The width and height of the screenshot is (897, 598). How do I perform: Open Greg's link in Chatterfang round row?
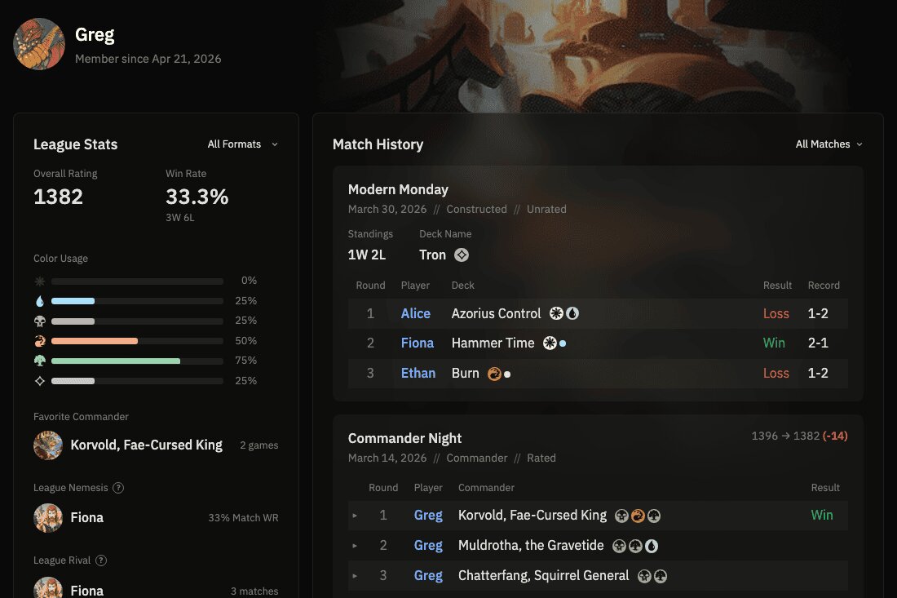tap(428, 576)
